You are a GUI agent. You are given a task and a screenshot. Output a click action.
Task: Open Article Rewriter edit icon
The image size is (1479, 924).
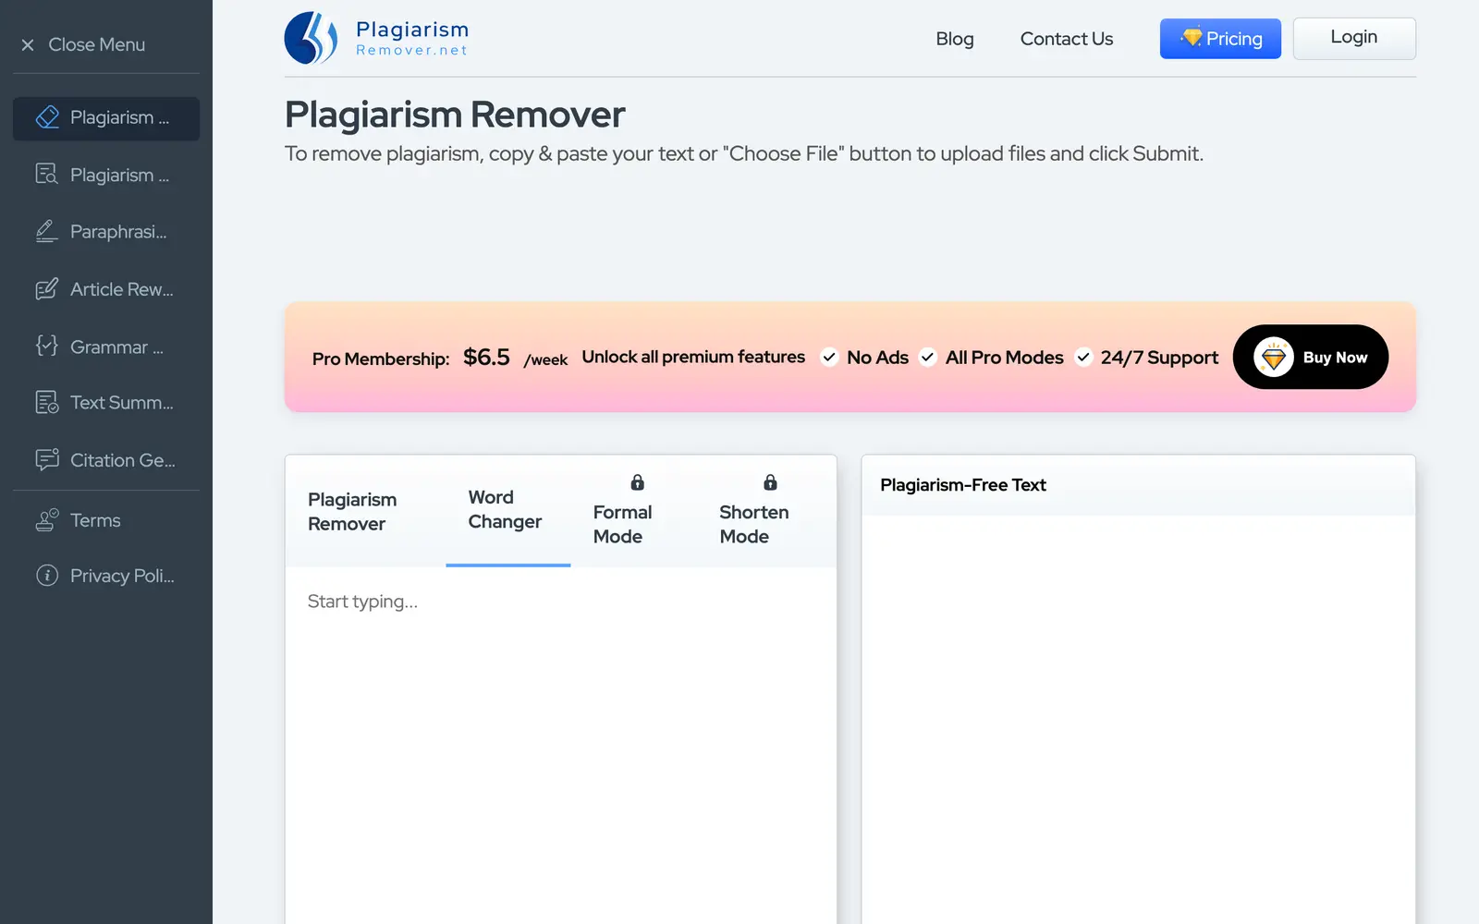tap(47, 289)
